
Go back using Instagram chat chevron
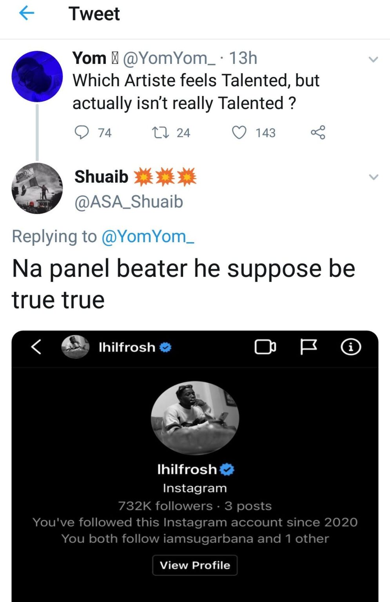36,347
